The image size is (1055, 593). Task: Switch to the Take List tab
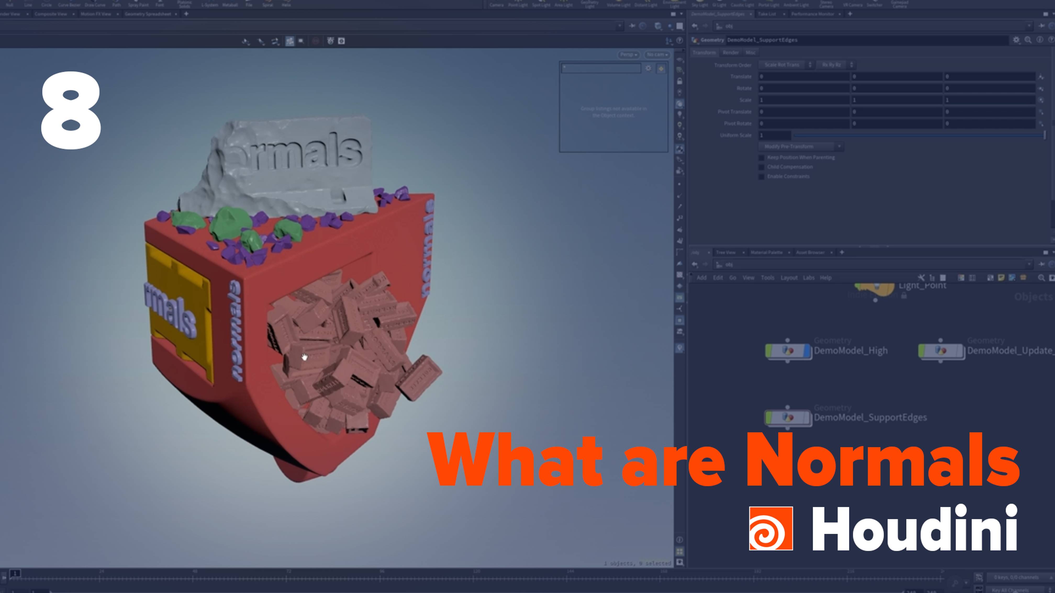point(767,14)
